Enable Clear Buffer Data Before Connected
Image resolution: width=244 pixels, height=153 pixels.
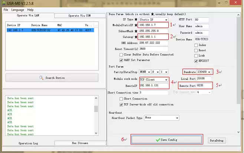tap(121, 55)
